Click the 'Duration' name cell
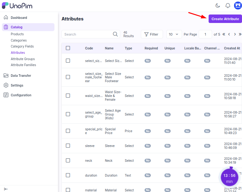The width and height of the screenshot is (242, 192). click(111, 175)
